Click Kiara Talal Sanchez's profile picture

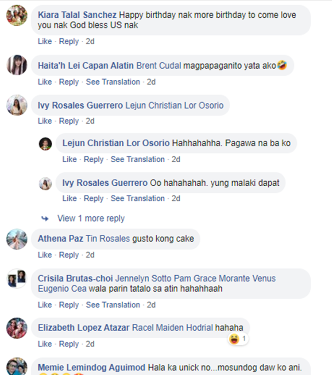[x=17, y=16]
